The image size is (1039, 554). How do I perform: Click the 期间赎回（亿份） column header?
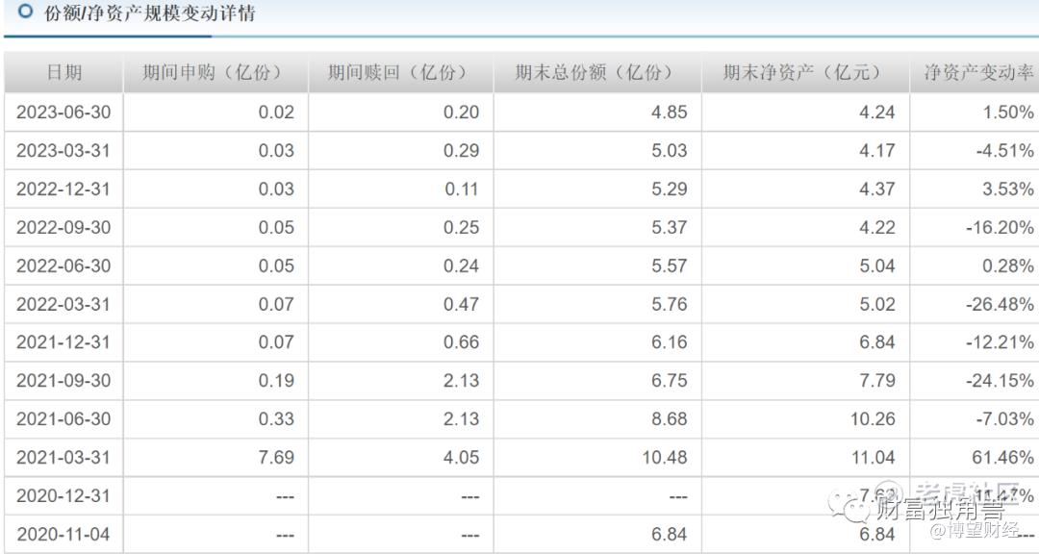(400, 73)
